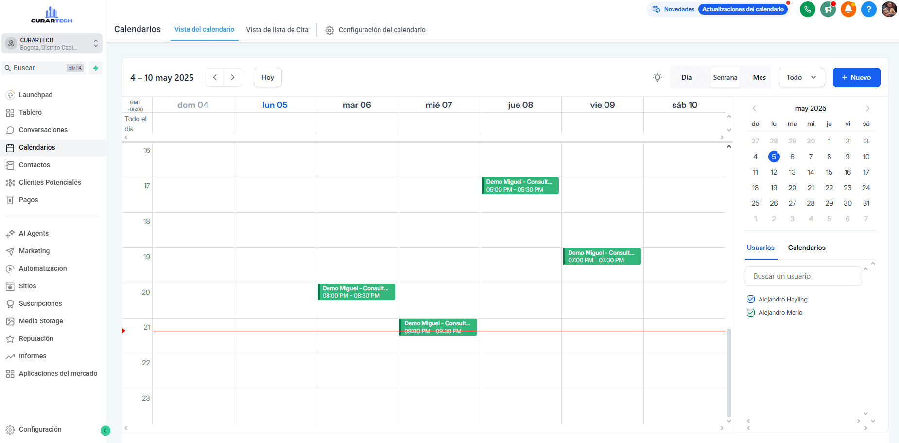This screenshot has height=443, width=899.
Task: Open the phone dialer icon top right
Action: [x=807, y=9]
